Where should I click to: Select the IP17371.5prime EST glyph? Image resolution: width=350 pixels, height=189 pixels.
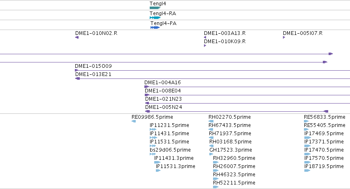[x=307, y=146]
